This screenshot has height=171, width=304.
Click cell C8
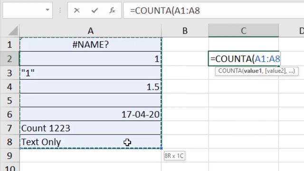[x=244, y=142]
